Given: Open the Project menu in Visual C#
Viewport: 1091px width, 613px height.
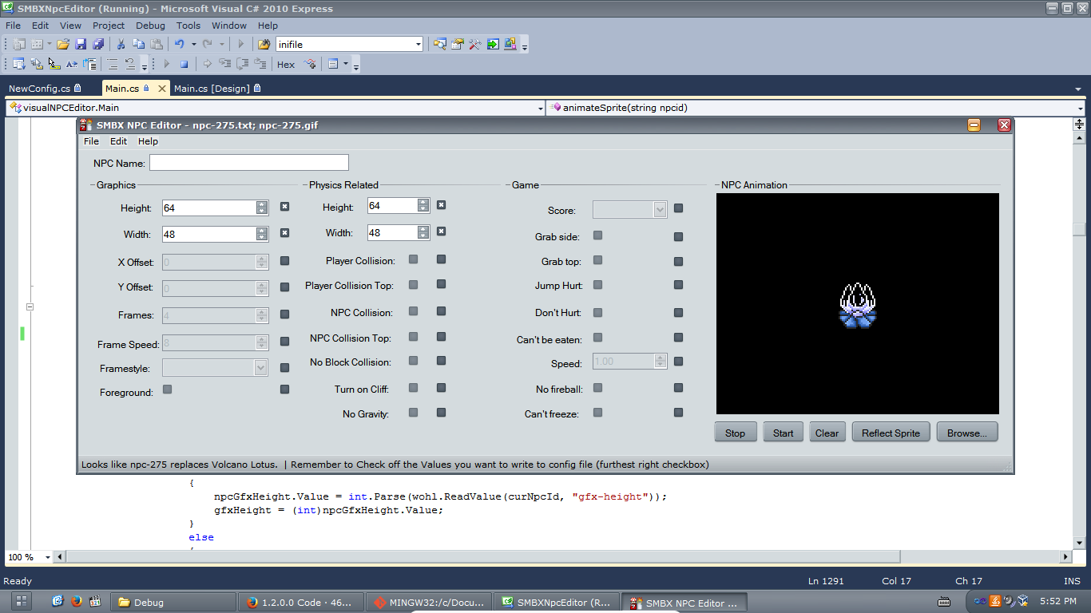Looking at the screenshot, I should (109, 26).
